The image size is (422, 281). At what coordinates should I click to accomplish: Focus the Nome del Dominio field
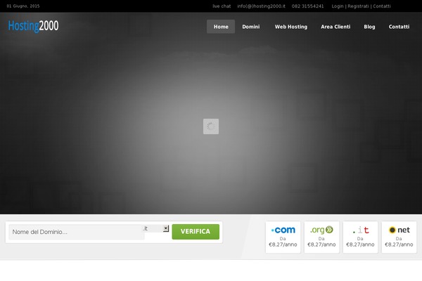[77, 232]
